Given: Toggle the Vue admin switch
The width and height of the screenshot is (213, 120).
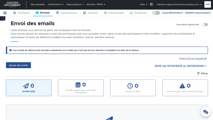Looking at the screenshot, I should pos(205,24).
